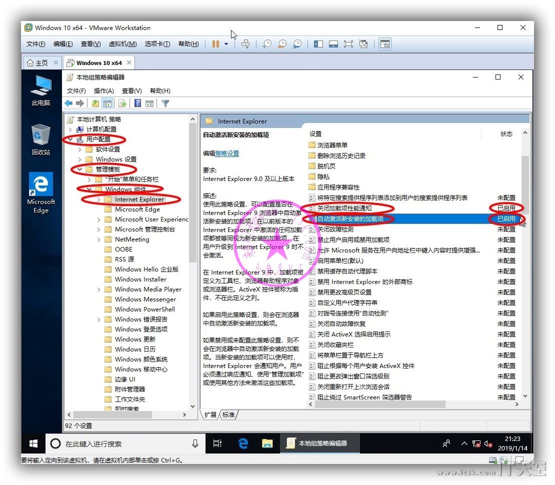Enter full screen mode via VMware toolbar icon
This screenshot has width=555, height=485.
click(x=348, y=44)
